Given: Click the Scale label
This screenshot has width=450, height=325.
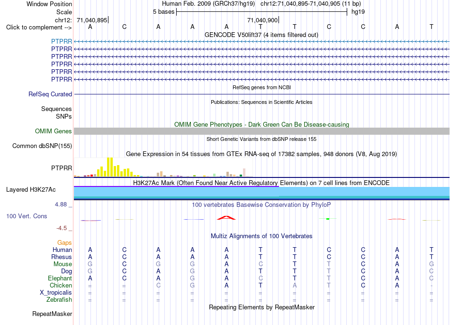Looking at the screenshot, I should tap(64, 12).
